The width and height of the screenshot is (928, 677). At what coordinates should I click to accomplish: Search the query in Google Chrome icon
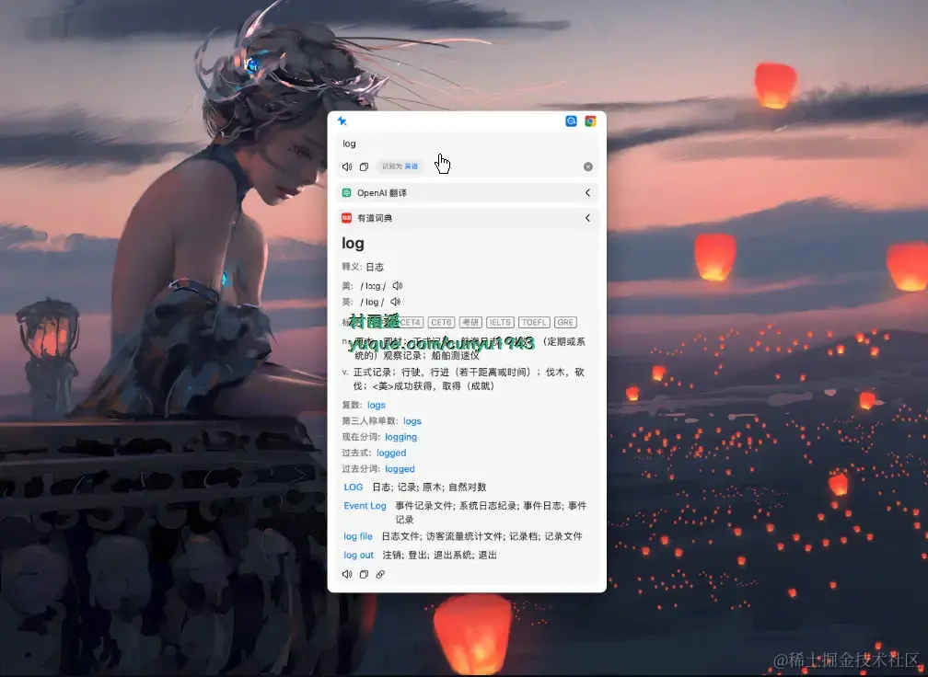click(x=591, y=121)
